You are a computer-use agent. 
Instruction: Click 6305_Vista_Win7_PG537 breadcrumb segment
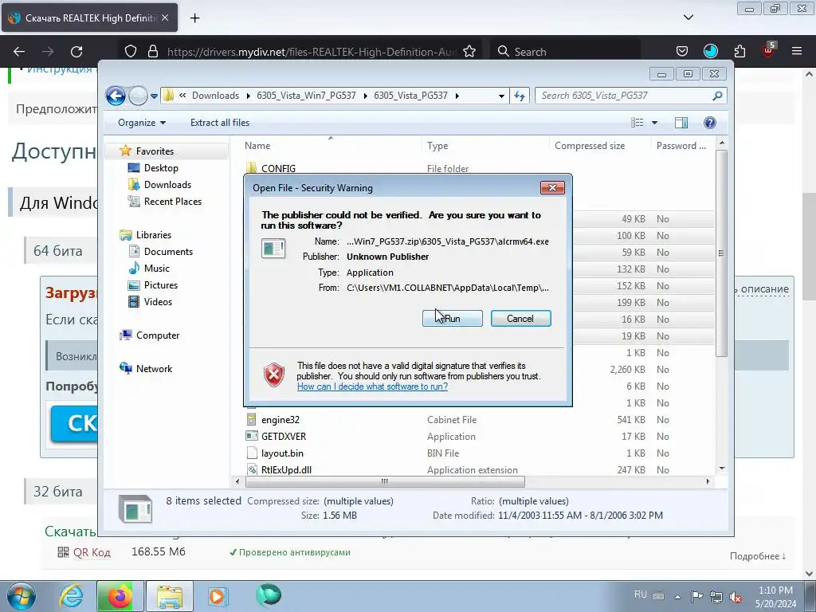(306, 96)
